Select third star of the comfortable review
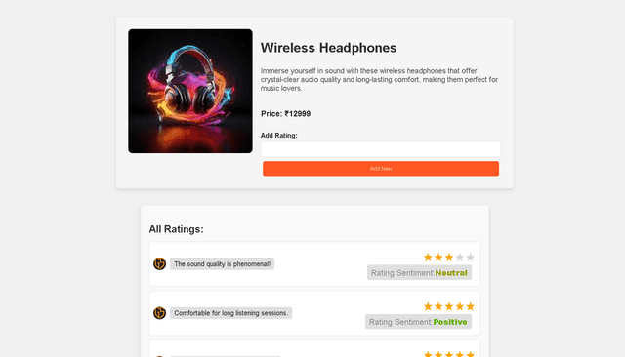The height and width of the screenshot is (357, 625). coord(449,306)
